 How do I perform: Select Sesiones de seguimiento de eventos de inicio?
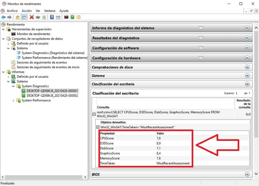pos(48,67)
